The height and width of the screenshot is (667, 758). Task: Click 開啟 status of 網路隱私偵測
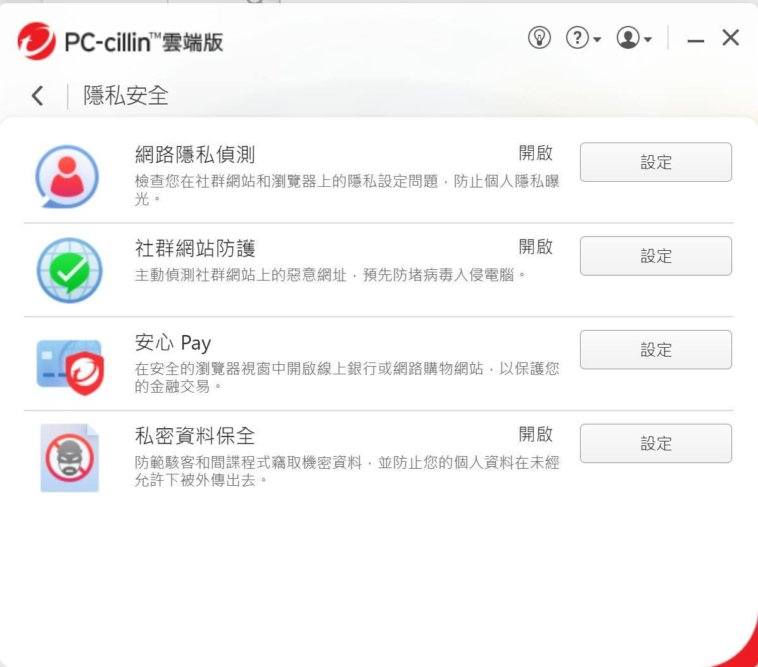click(x=536, y=153)
